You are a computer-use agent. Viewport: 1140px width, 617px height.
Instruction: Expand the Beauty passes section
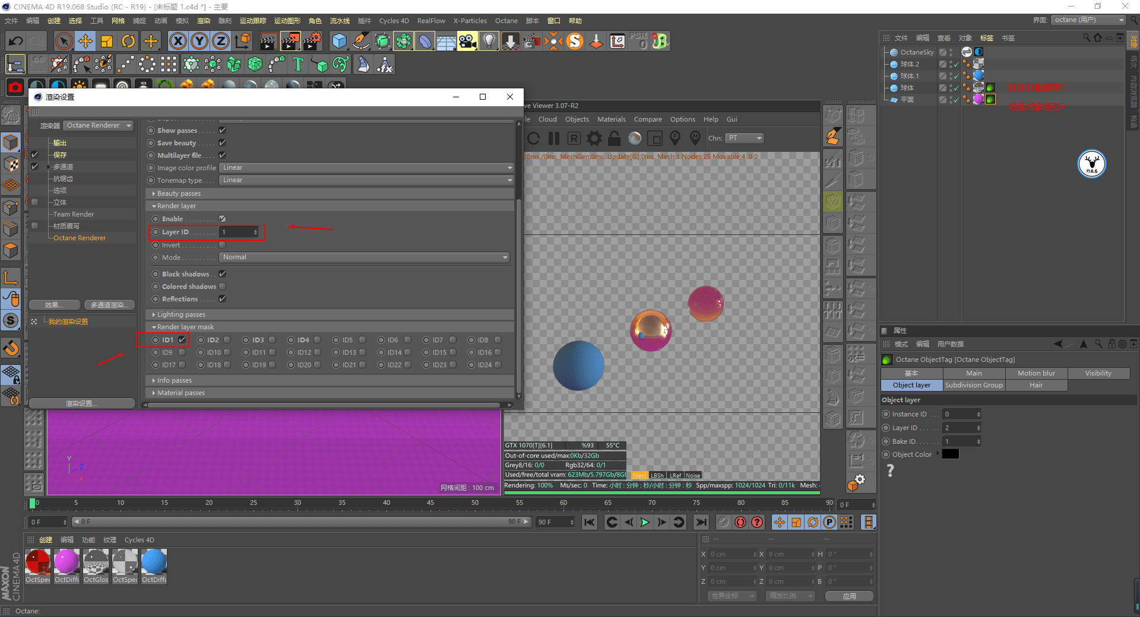(179, 193)
